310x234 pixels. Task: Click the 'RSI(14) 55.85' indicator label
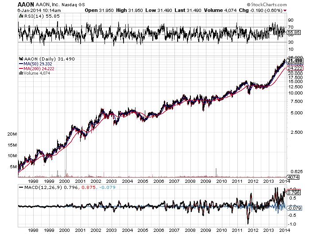click(x=42, y=16)
